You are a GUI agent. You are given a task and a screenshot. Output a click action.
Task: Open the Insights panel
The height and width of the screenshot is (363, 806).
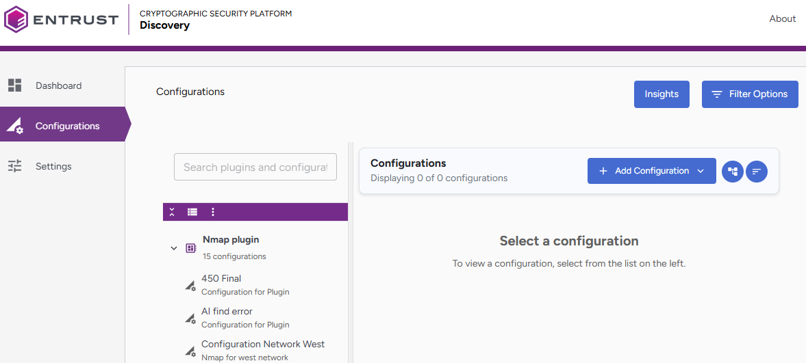[661, 94]
